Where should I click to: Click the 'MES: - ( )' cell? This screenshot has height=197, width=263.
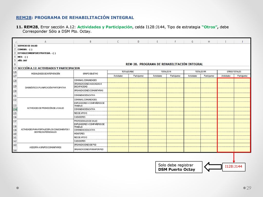click(x=23, y=57)
